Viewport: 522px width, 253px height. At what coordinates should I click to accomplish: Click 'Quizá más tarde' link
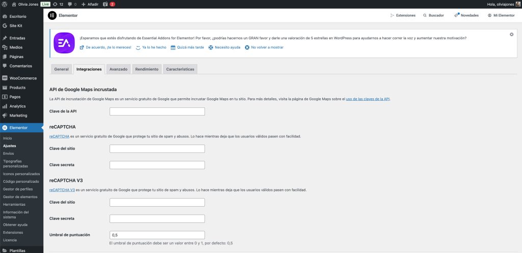coord(187,47)
